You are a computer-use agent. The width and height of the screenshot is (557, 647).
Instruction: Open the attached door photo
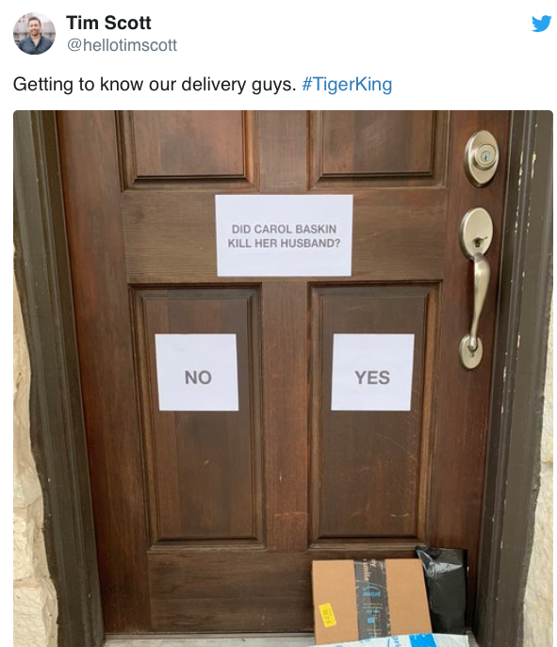[x=284, y=379]
